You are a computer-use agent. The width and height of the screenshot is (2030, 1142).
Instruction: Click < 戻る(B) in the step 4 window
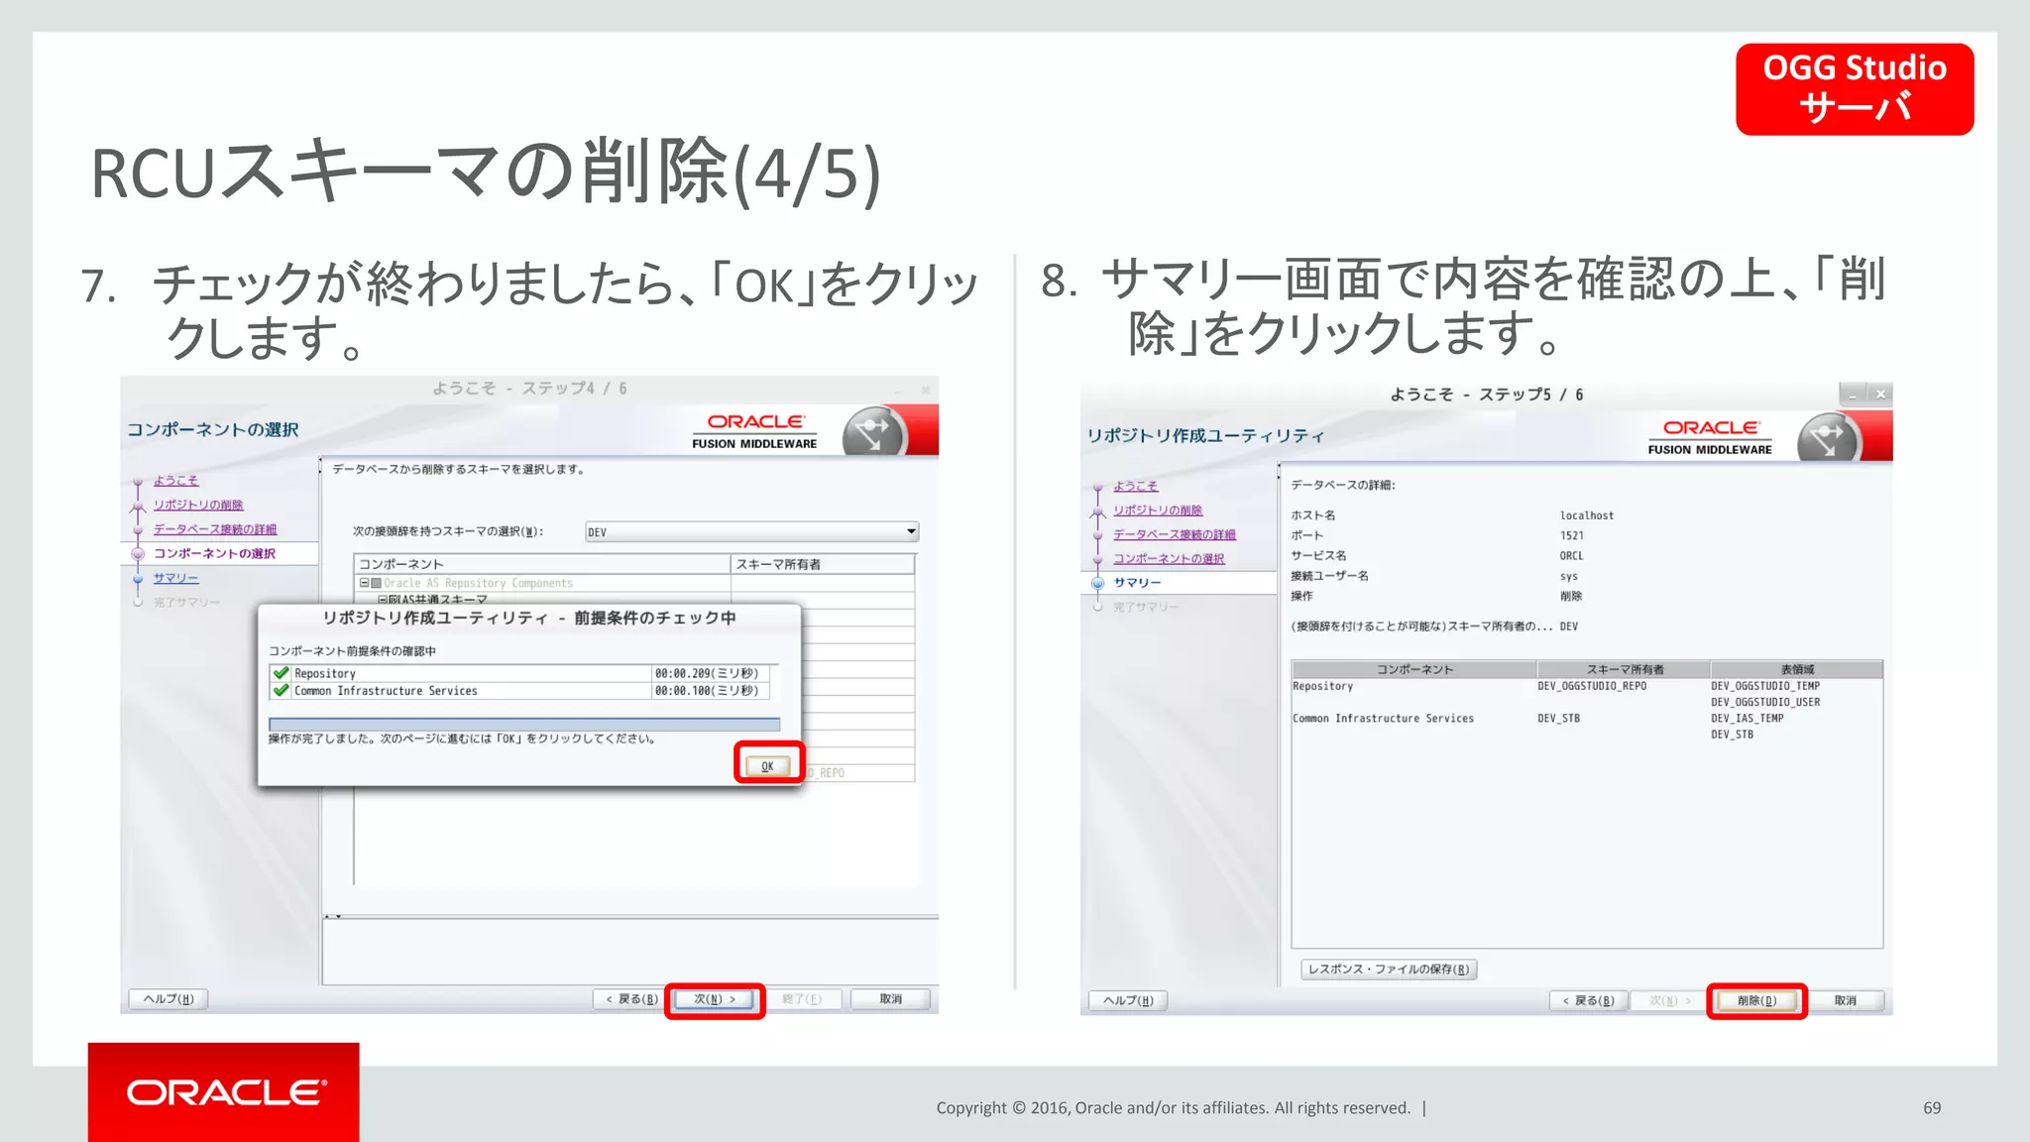[x=631, y=999]
